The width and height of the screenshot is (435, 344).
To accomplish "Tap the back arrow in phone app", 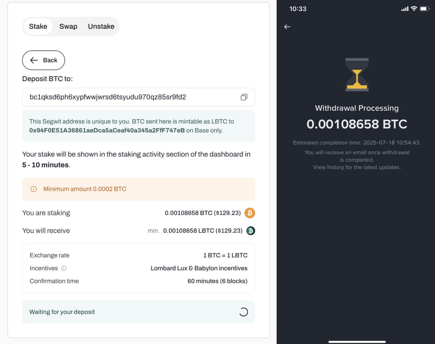I will [287, 27].
